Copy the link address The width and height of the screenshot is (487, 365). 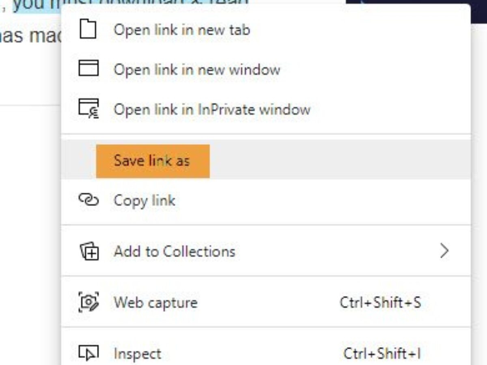pos(145,200)
